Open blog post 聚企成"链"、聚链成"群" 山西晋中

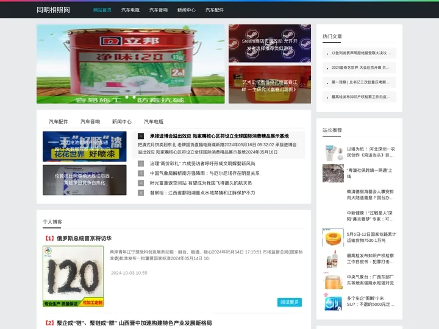tap(134, 323)
